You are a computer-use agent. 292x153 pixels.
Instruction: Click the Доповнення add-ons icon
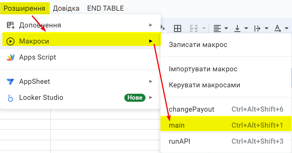click(10, 25)
